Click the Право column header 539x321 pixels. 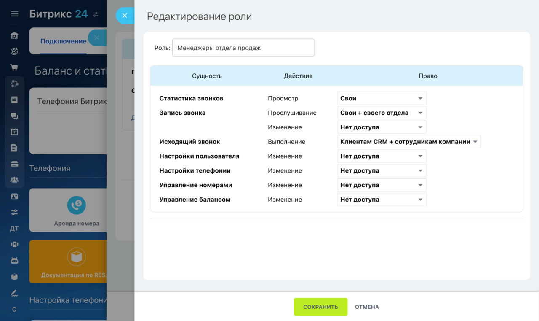tap(428, 76)
